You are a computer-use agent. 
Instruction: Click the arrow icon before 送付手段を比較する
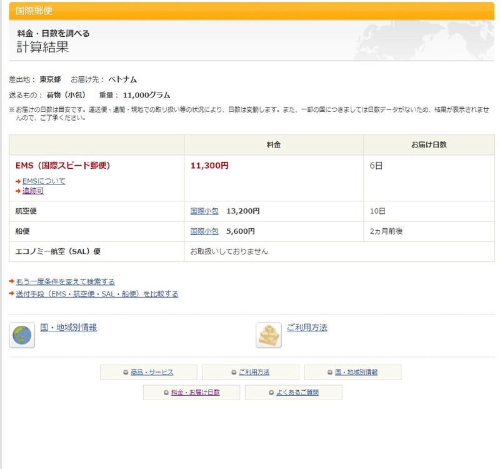tap(12, 294)
